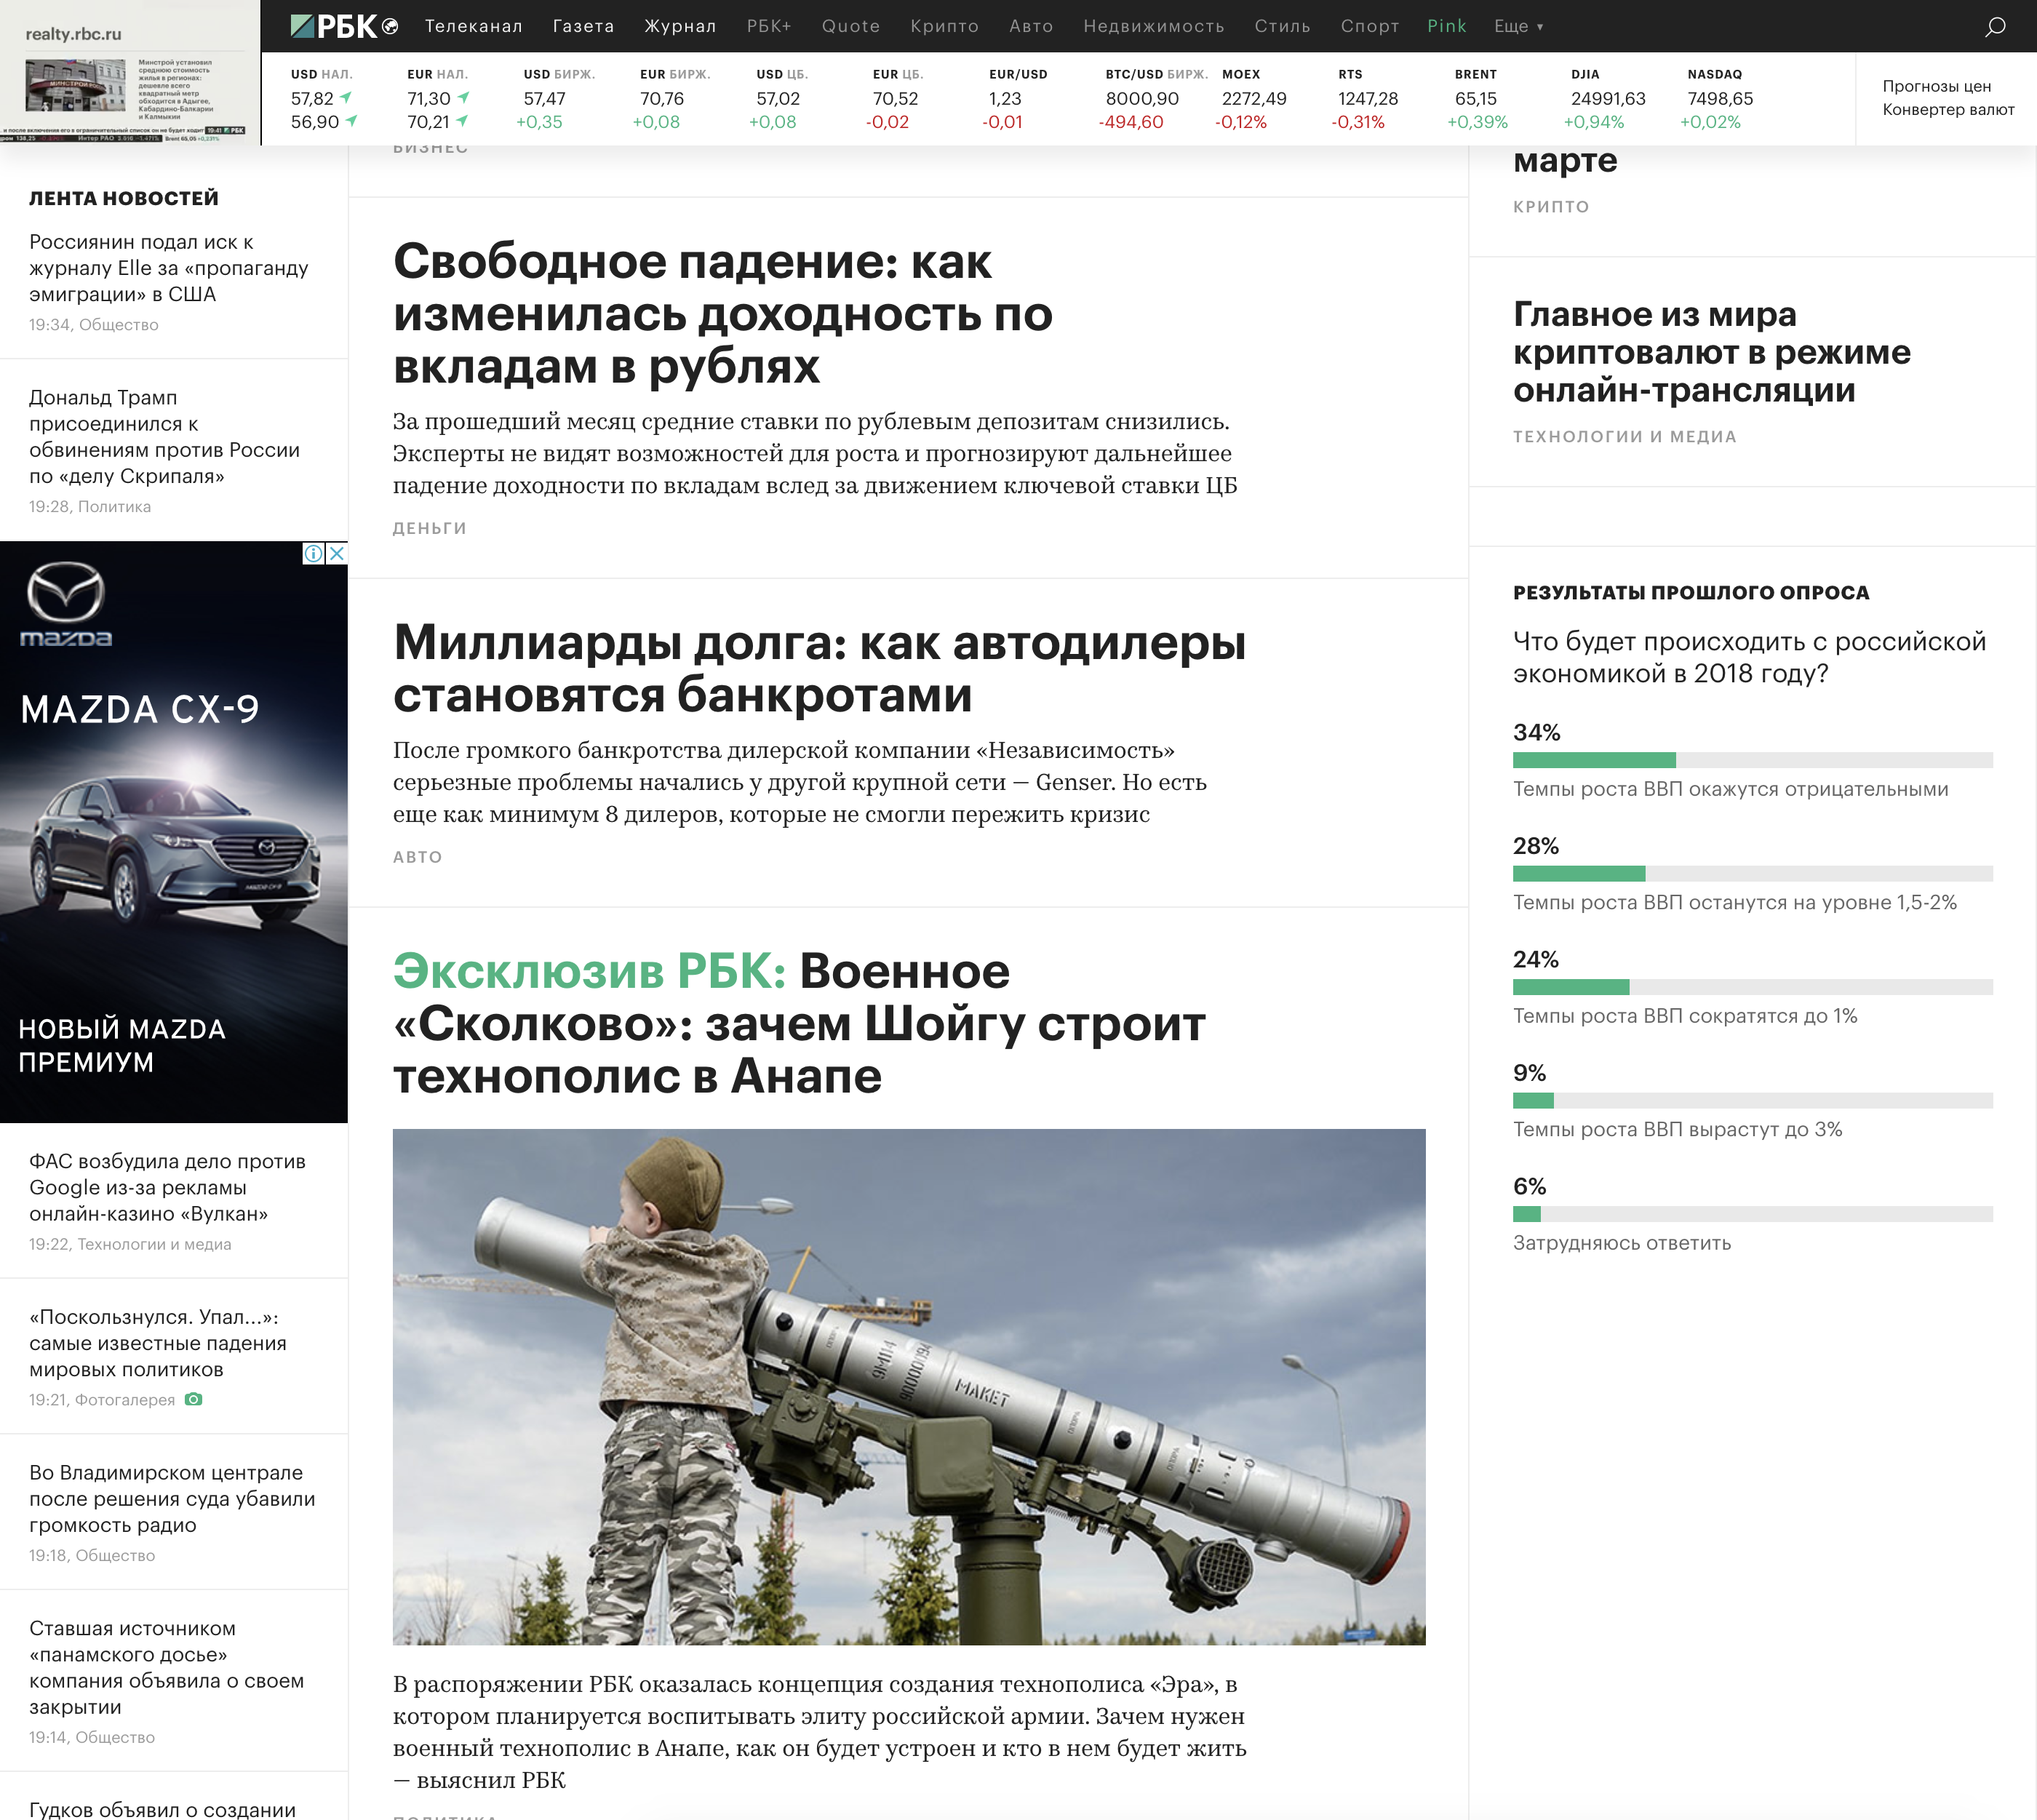Click the ad info icon on Mazda banner

click(313, 553)
